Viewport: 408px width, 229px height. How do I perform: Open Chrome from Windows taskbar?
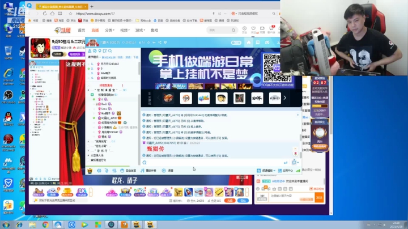[45, 225]
